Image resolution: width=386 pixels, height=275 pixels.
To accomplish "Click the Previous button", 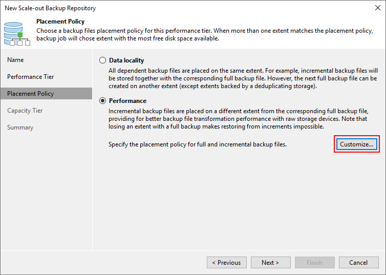I will [227, 262].
